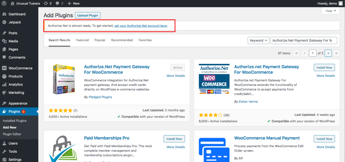
Task: Click Pledged Plugins Authorize.Net box thumbnail
Action: click(64, 79)
